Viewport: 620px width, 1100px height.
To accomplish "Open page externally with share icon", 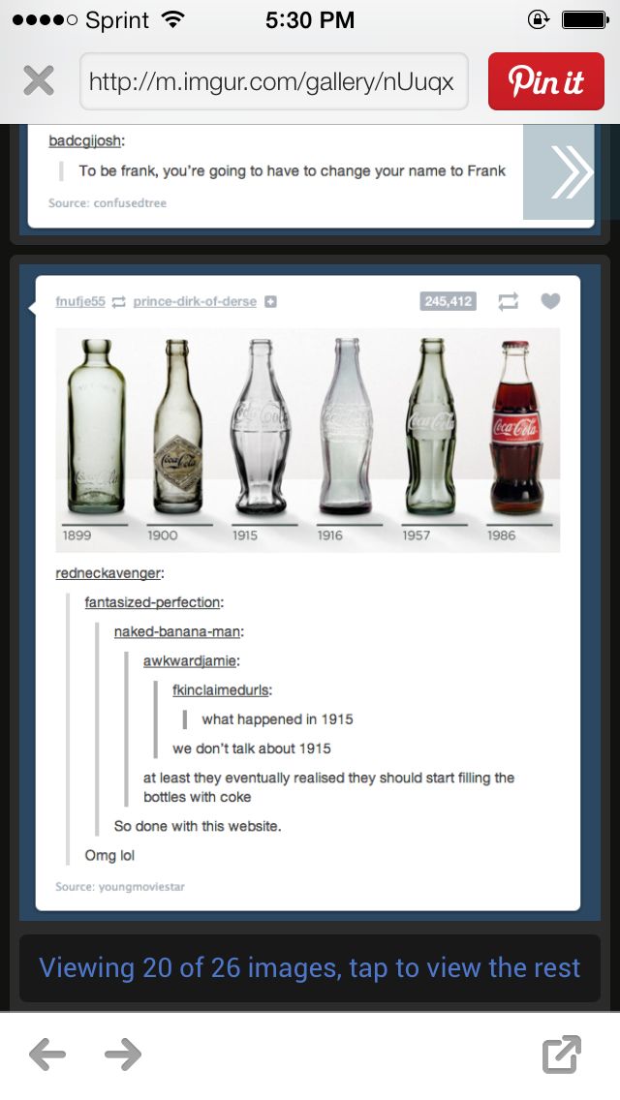I will tap(562, 1054).
